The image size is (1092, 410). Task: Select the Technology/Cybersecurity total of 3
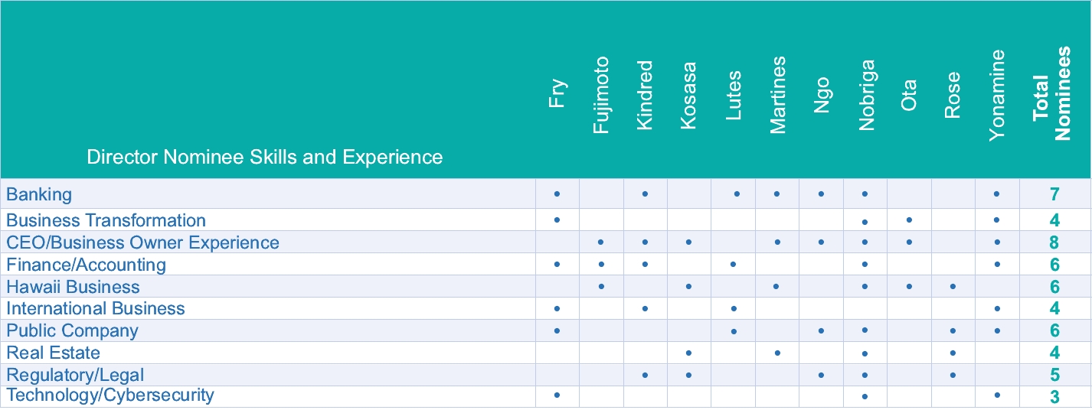(1054, 397)
